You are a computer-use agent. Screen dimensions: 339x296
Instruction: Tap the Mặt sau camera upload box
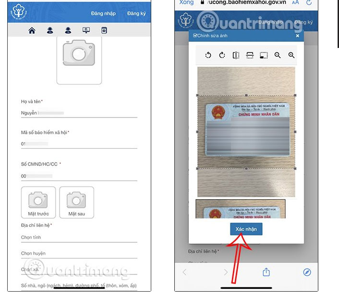coord(76,202)
